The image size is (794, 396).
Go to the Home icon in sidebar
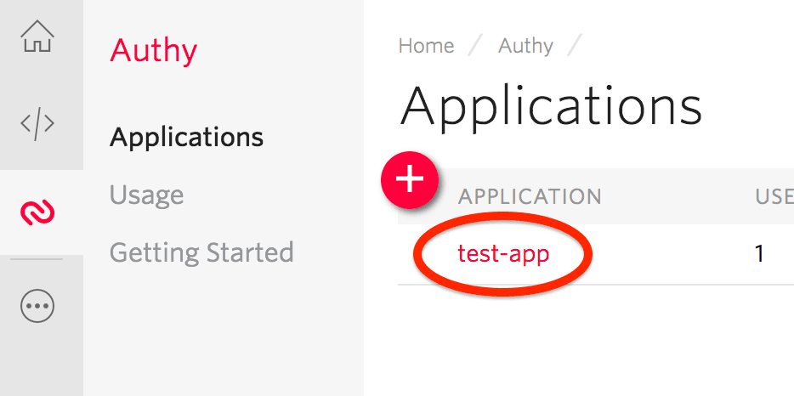pos(37,37)
